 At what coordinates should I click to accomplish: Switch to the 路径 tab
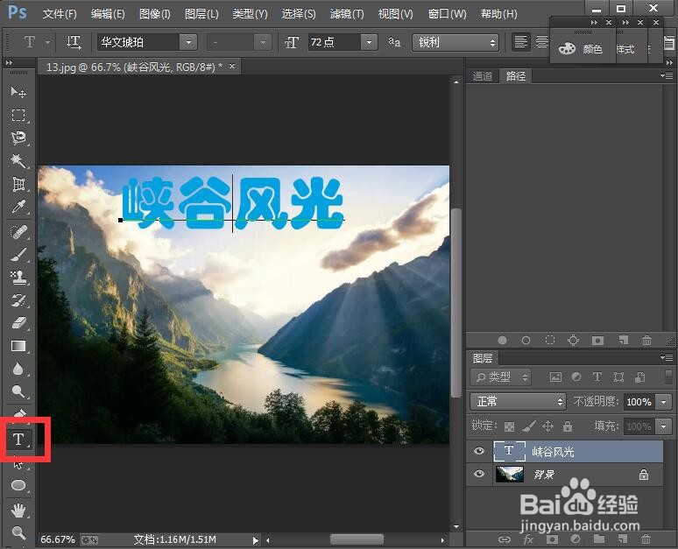pyautogui.click(x=515, y=76)
